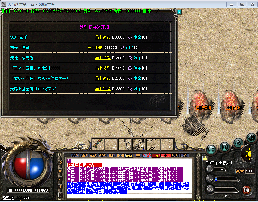Click the 和平攻击模式 attack mode text
Viewport: 258px width, 202px height.
coord(219,163)
